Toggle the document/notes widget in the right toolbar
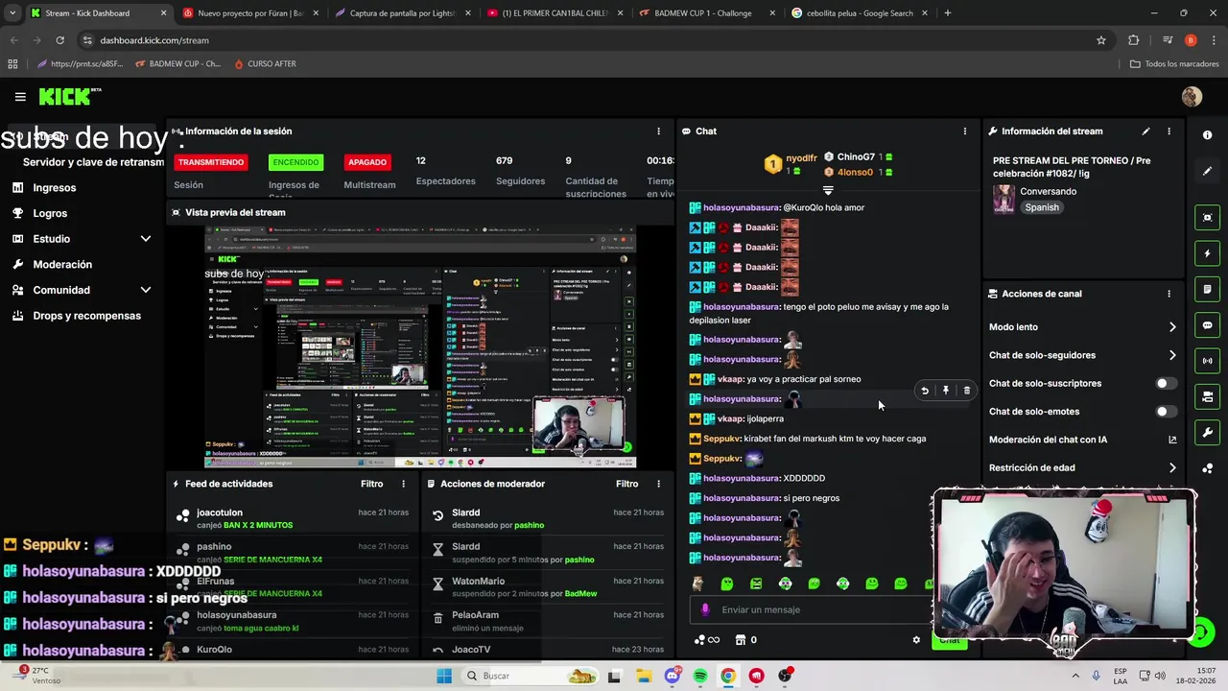Image resolution: width=1228 pixels, height=691 pixels. click(1207, 289)
